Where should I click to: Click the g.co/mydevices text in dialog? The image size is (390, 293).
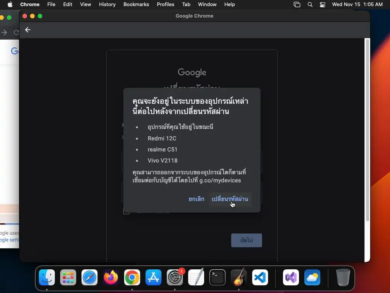pos(220,180)
